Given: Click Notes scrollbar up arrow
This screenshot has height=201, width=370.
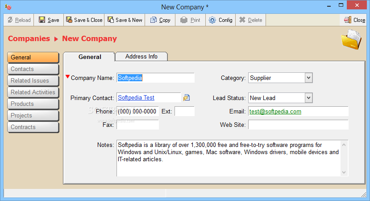Looking at the screenshot, I should tap(344, 145).
